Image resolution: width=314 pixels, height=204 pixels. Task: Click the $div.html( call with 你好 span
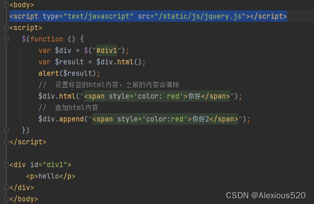pyautogui.click(x=140, y=96)
